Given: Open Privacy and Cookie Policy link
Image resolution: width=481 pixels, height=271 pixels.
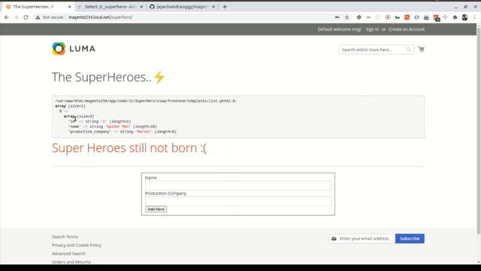Looking at the screenshot, I should click(77, 245).
